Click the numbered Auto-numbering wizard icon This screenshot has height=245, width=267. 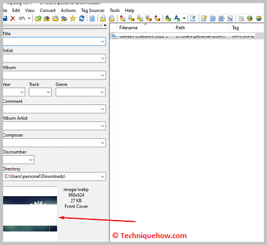[230, 19]
